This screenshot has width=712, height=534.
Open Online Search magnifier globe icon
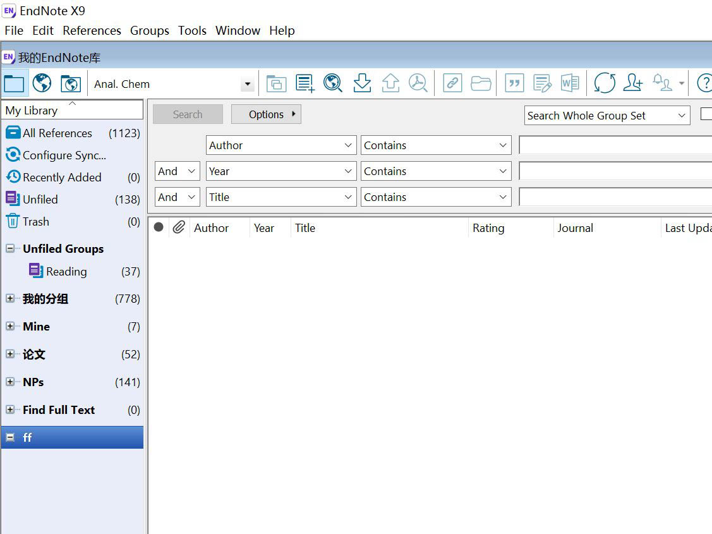click(x=333, y=83)
